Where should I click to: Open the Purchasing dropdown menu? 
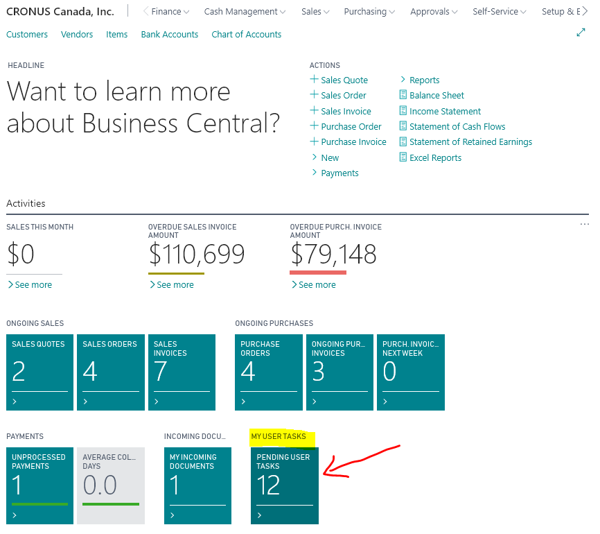[x=369, y=12]
